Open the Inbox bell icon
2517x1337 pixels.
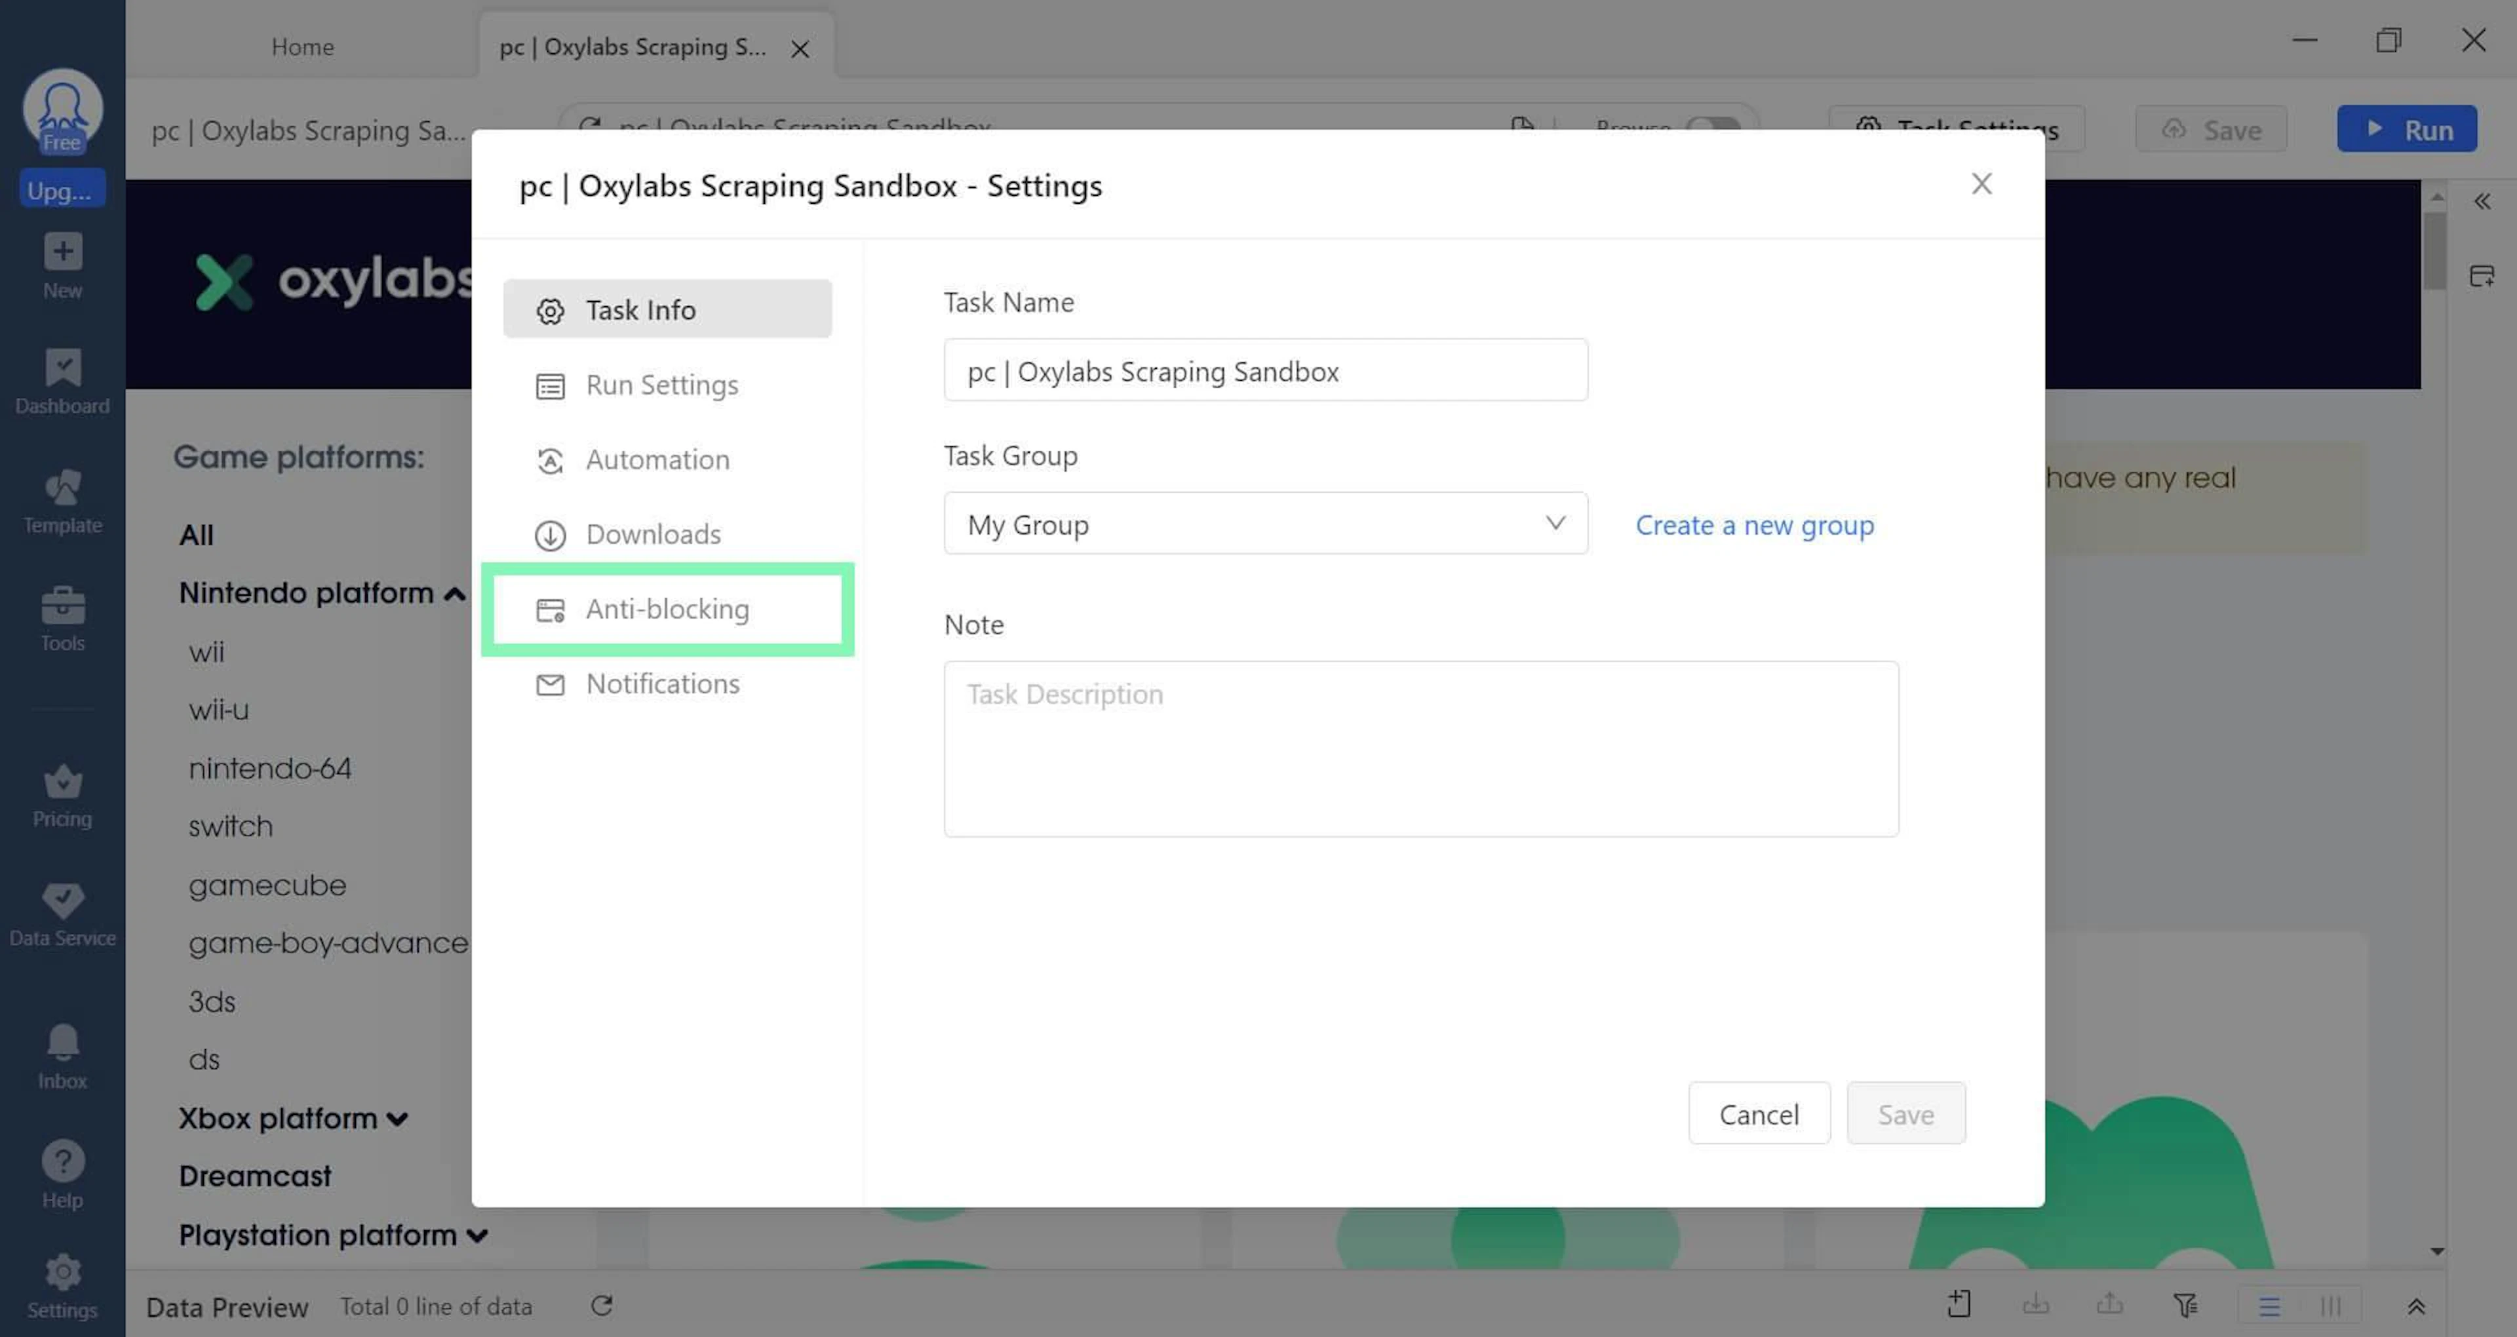[62, 1043]
